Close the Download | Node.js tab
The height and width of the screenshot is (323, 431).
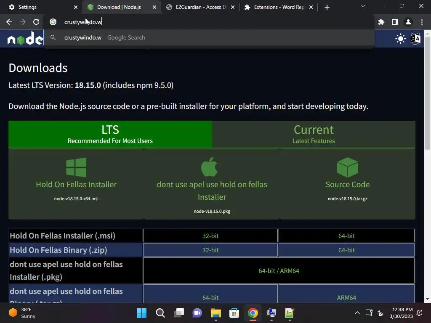pos(154,7)
